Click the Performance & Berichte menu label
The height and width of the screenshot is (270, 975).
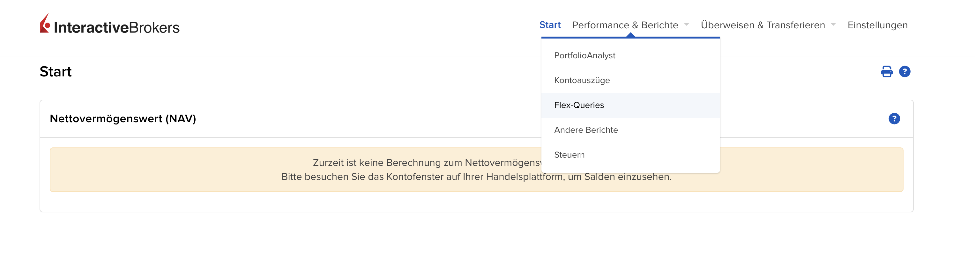(625, 25)
